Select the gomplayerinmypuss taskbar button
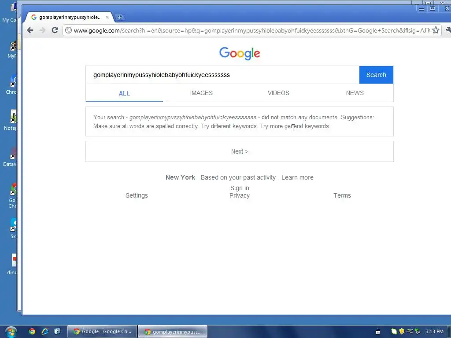Screen dimensions: 451x338 [x=173, y=331]
